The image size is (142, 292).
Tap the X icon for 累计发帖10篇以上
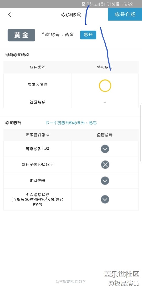105,165
